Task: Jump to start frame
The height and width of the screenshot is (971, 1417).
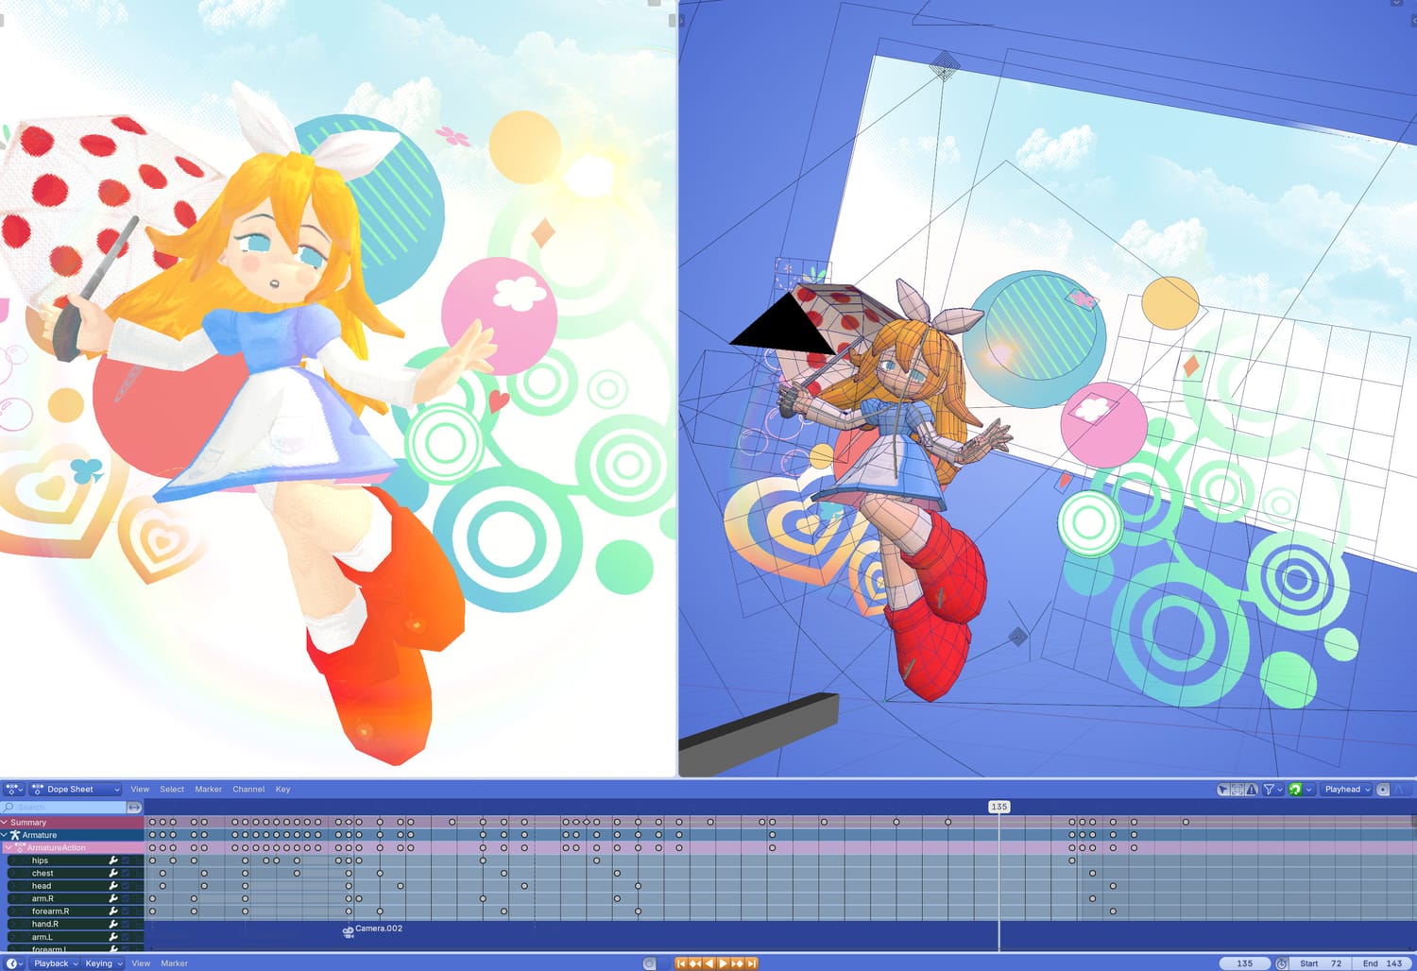Action: (680, 963)
